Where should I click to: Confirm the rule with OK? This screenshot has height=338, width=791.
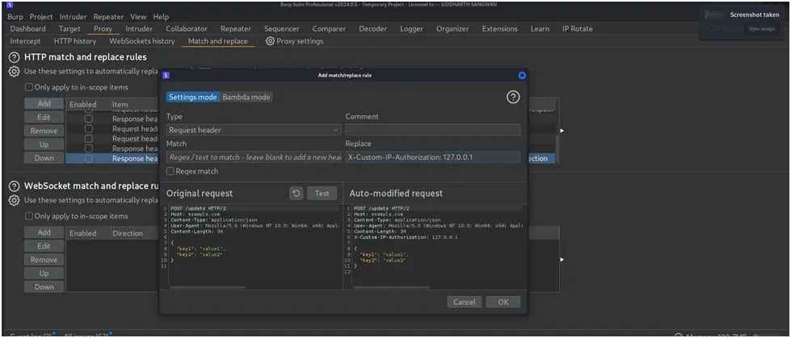[x=503, y=303]
